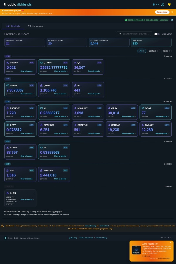Click the WP token icon

41,148
